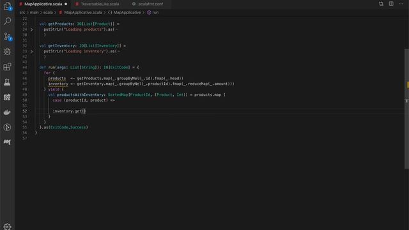Click 'ExitCode.Success' on line 55
The width and height of the screenshot is (409, 230).
tap(68, 127)
